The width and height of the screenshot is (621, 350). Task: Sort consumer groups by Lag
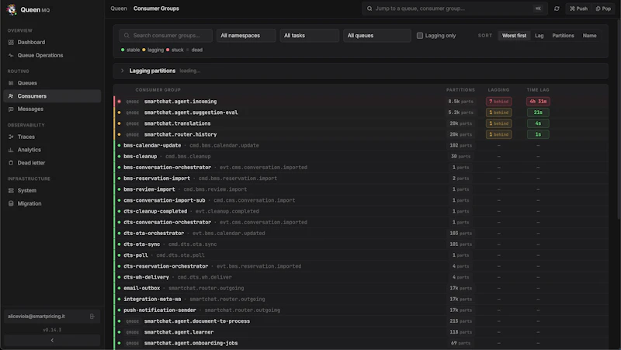tap(539, 36)
